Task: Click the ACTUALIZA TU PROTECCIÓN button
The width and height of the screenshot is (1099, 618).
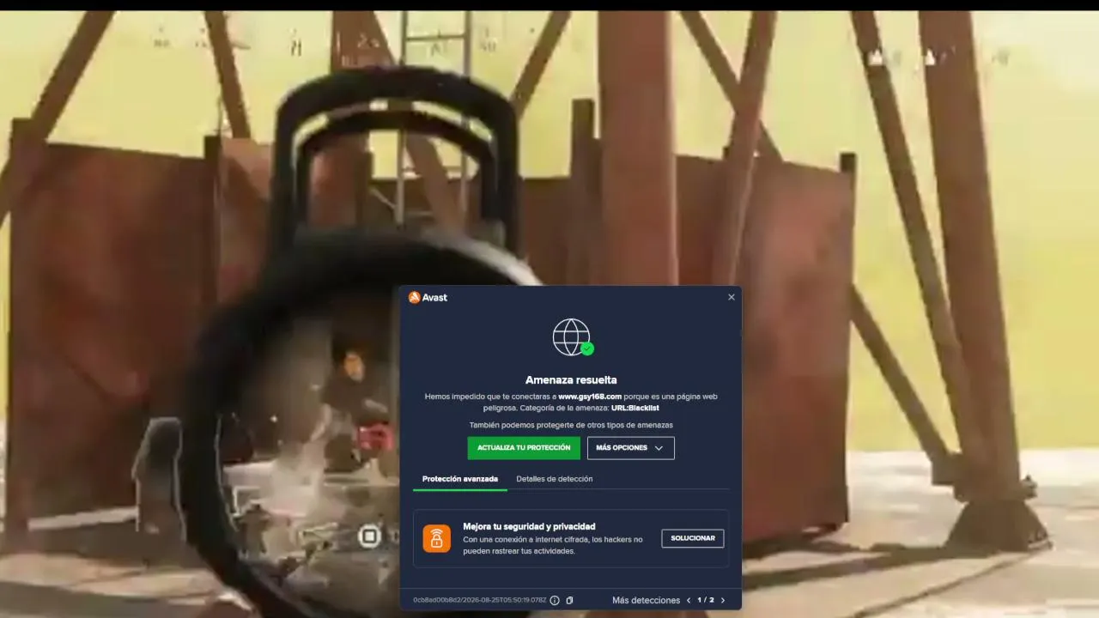Action: pos(524,448)
